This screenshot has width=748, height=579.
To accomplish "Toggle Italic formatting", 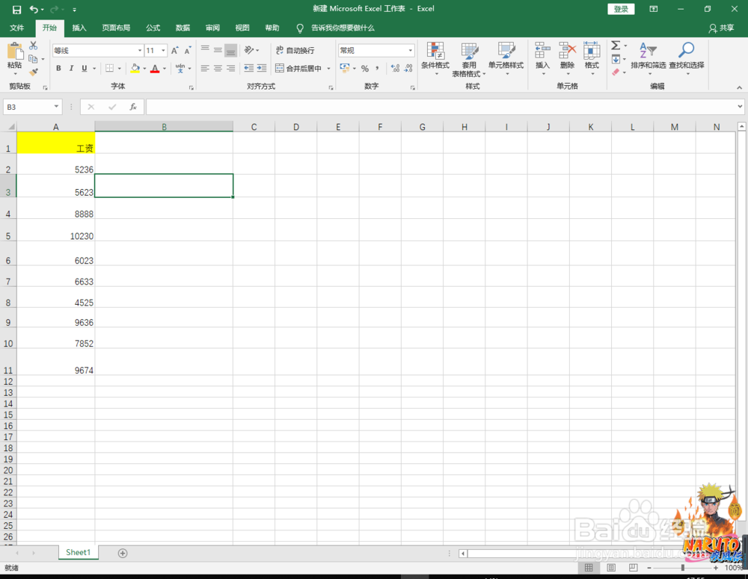I will [x=72, y=68].
